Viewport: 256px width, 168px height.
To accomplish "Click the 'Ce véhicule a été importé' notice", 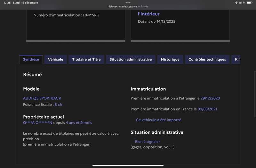I will pos(158,120).
